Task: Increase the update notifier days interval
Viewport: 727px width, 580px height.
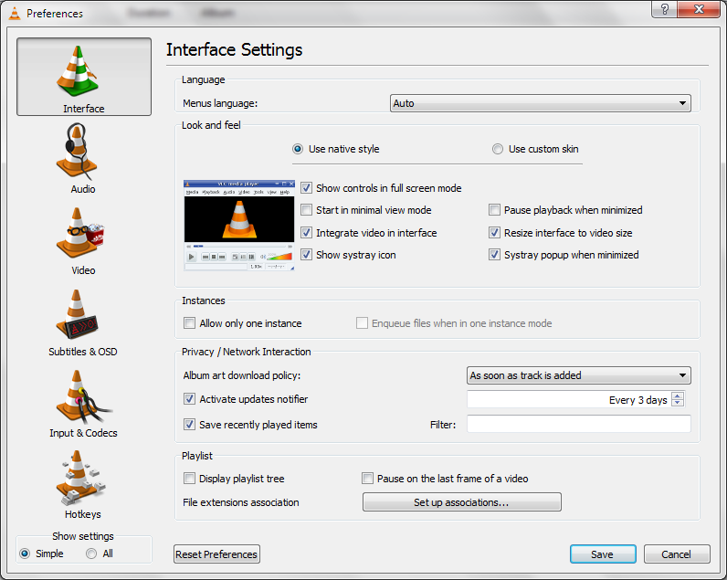Action: (x=677, y=396)
